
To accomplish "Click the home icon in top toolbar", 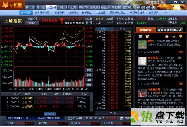I will click(153, 8).
